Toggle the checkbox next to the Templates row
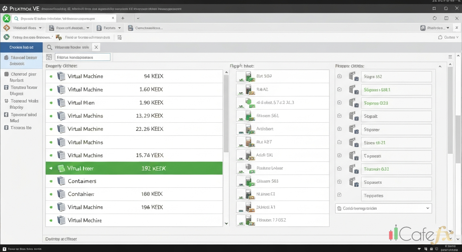The width and height of the screenshot is (462, 252). (339, 195)
